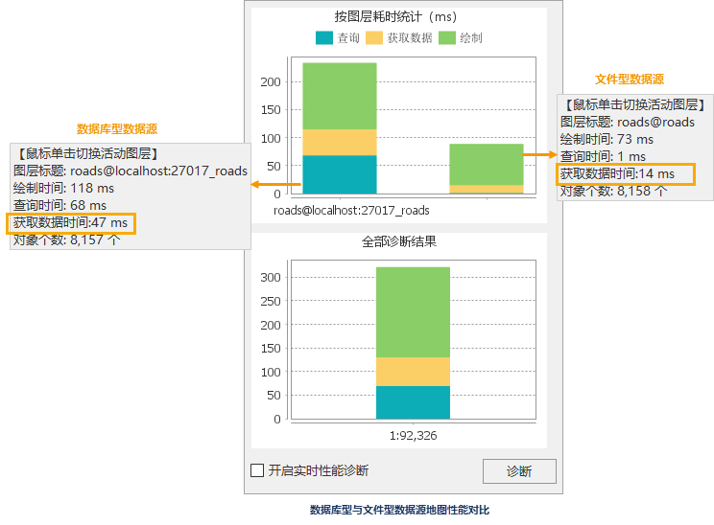Click yellow segment of the right layer bar
Screen dimensions: 714x525
tap(487, 189)
